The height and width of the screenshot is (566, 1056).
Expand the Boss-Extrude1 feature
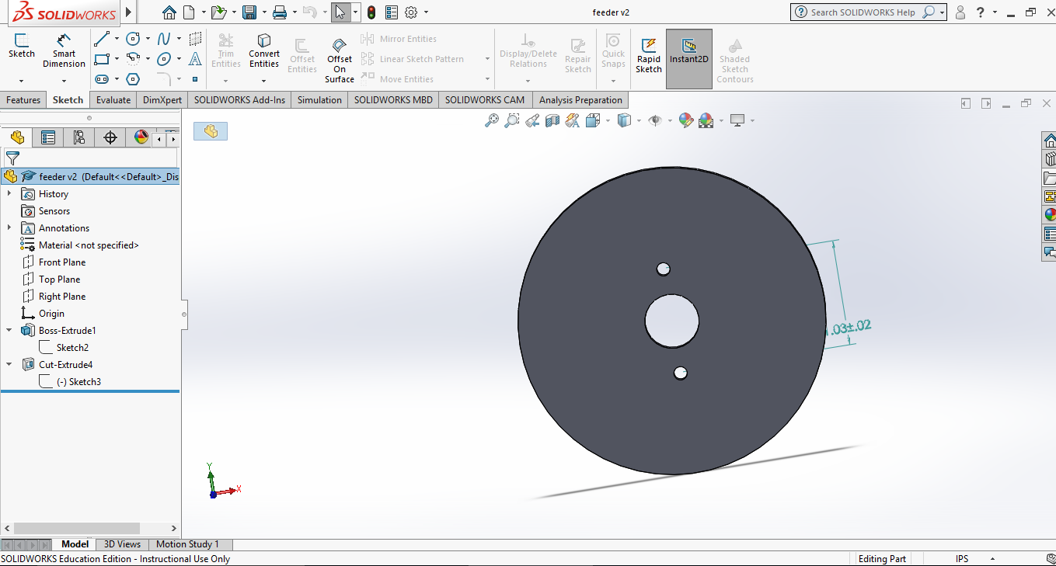click(x=9, y=330)
